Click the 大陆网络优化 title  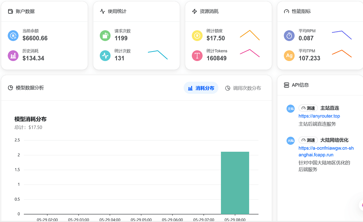(x=334, y=140)
